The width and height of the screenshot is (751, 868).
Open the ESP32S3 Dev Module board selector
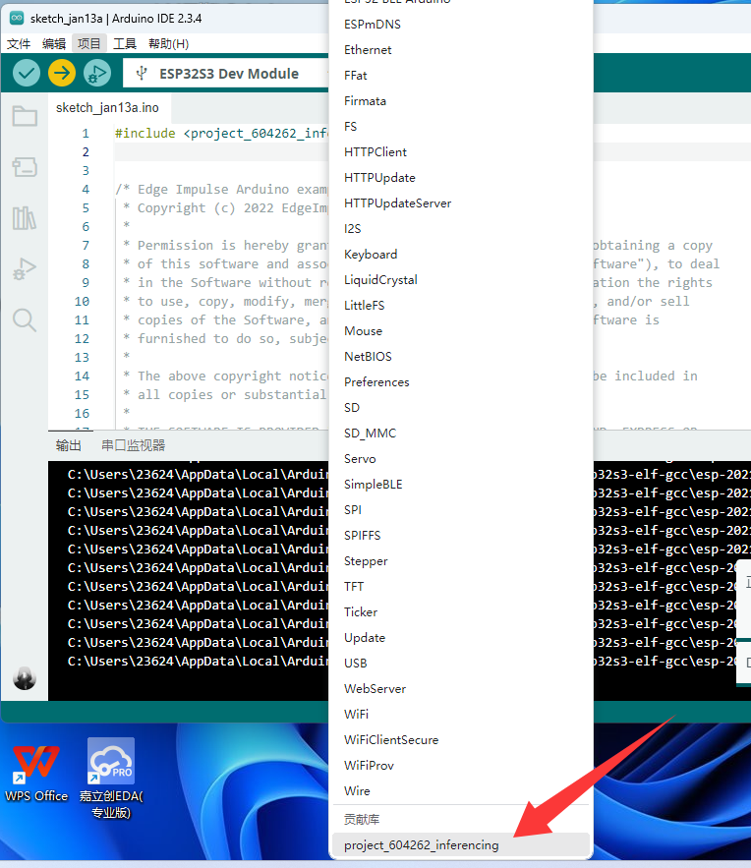tap(226, 73)
